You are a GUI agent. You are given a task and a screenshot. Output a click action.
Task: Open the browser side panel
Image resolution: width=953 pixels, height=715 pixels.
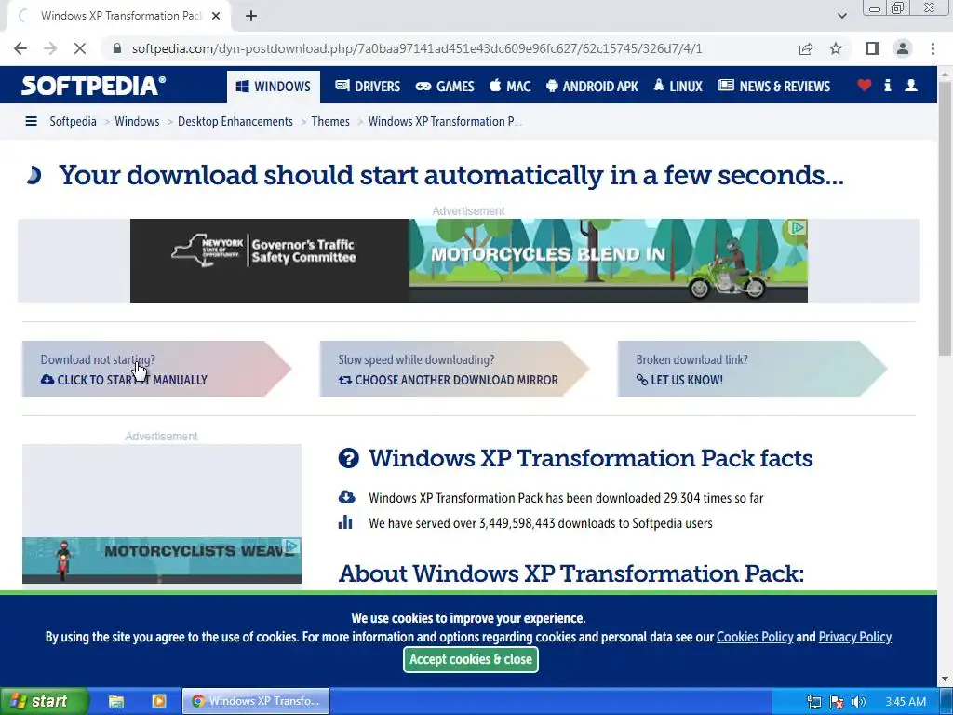873,48
